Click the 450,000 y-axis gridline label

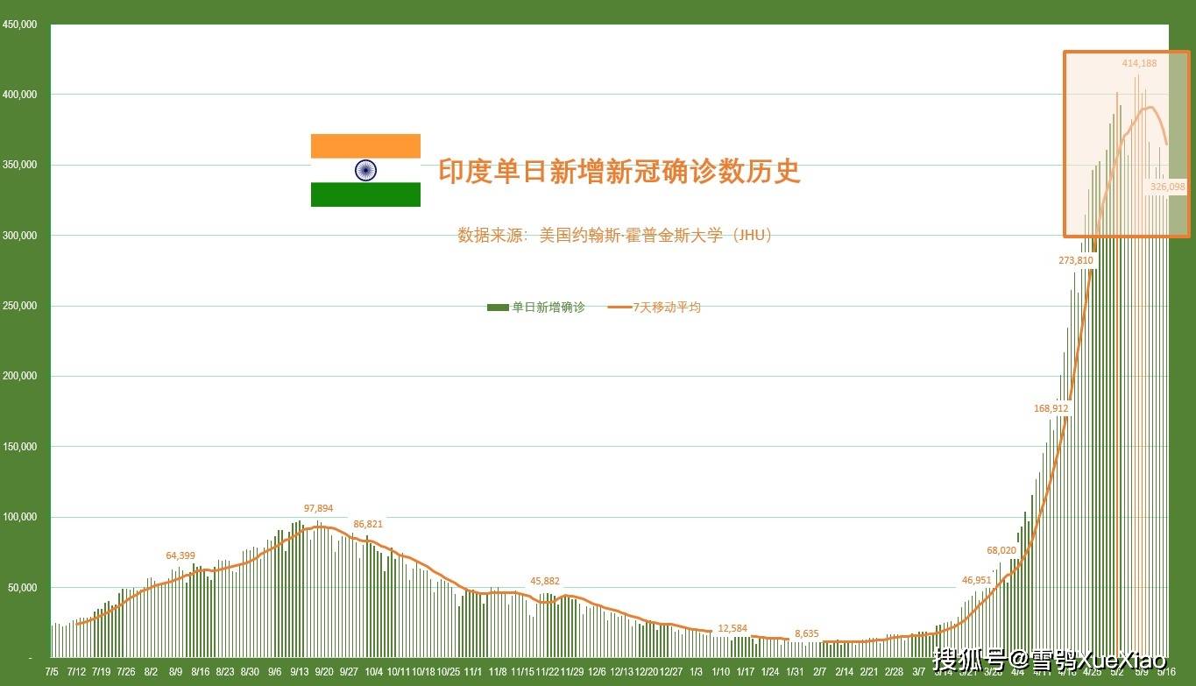tap(21, 25)
